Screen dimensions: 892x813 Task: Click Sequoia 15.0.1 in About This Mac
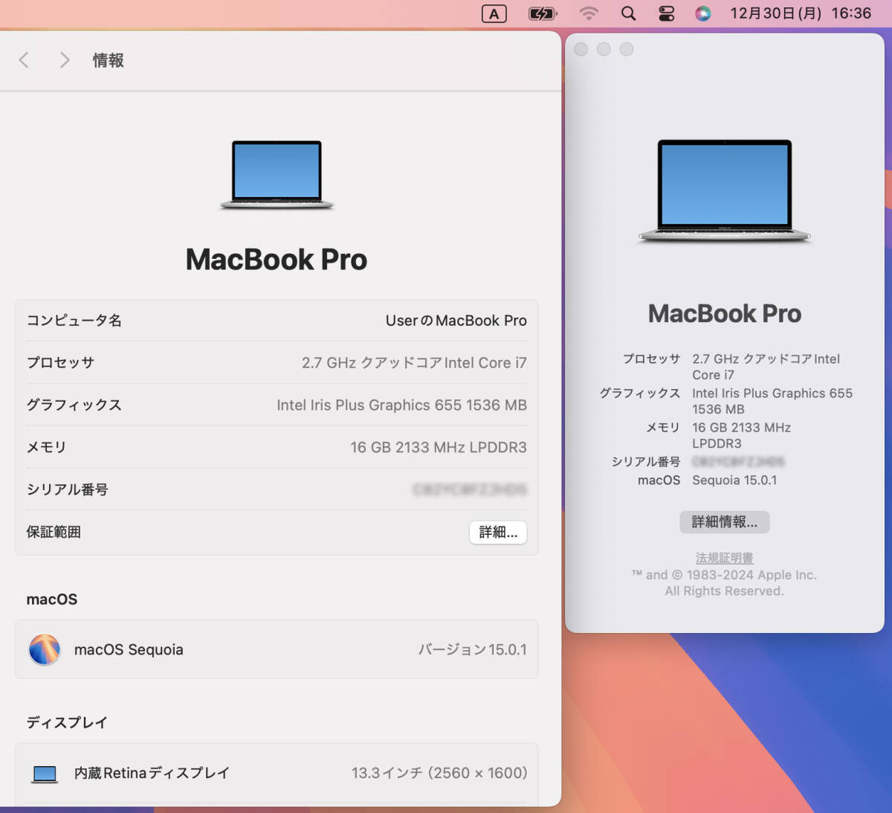(734, 481)
